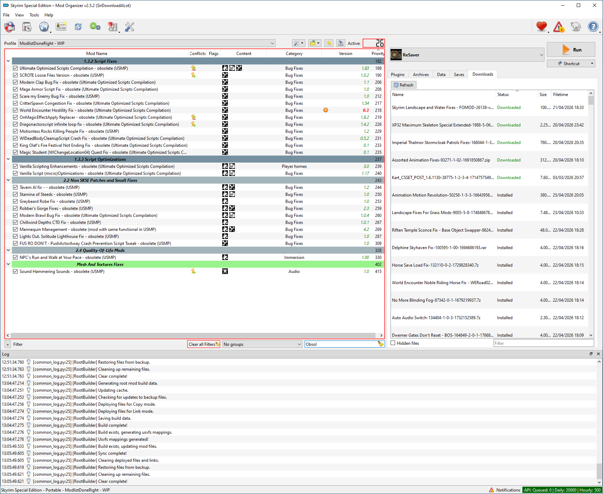This screenshot has width=603, height=494.
Task: Open the instance manager toolbar icon
Action: (x=10, y=27)
